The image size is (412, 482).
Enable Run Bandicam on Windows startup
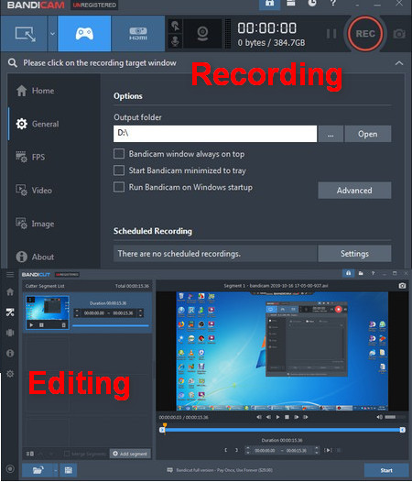coord(119,187)
